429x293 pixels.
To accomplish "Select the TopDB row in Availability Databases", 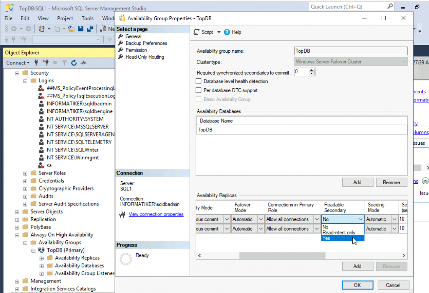I will point(302,130).
